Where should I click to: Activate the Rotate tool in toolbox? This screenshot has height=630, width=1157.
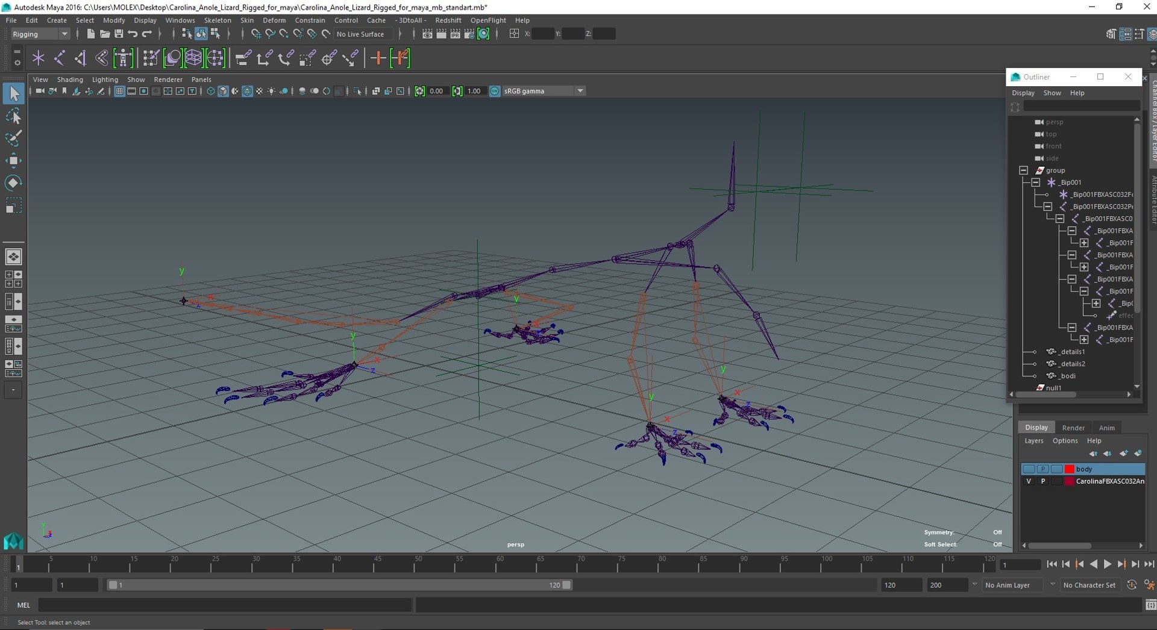click(13, 182)
